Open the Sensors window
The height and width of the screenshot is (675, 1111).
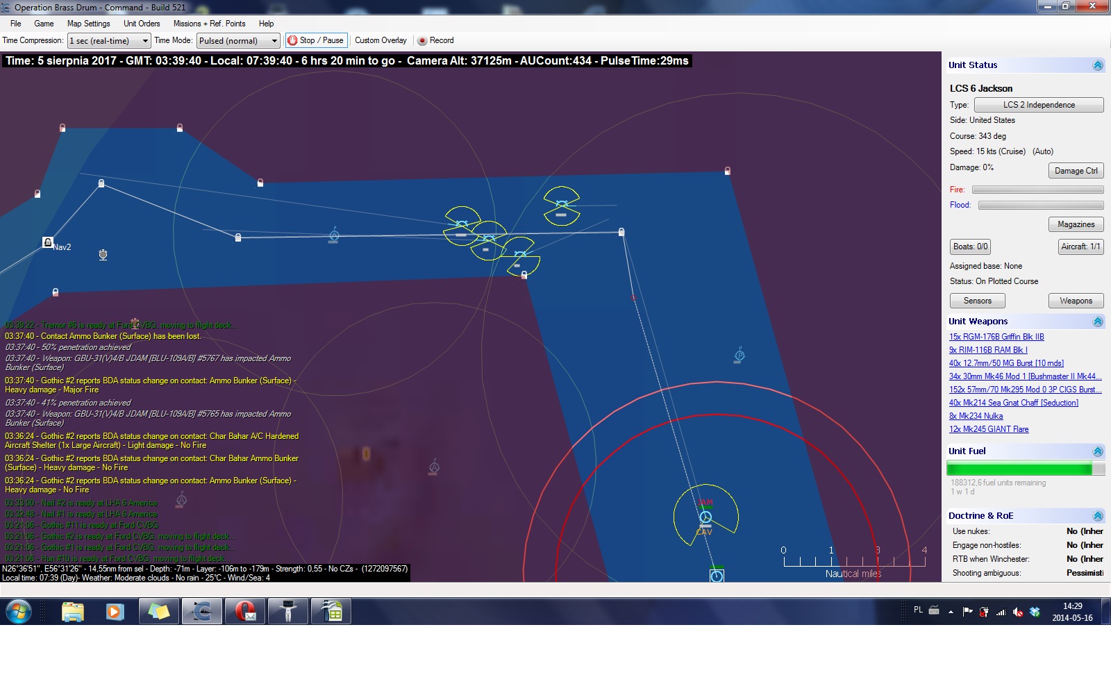[977, 301]
